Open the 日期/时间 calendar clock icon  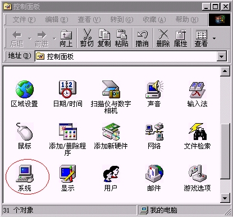[x=67, y=89]
